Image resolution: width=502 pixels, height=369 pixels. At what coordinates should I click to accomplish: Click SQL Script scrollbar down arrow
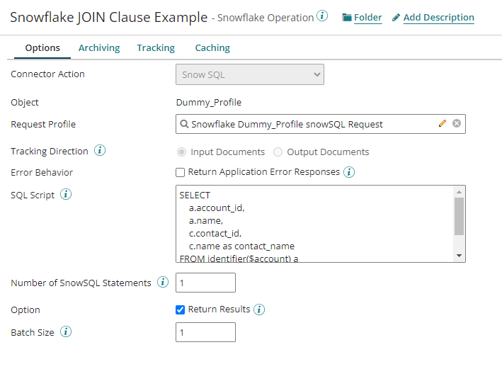(459, 256)
